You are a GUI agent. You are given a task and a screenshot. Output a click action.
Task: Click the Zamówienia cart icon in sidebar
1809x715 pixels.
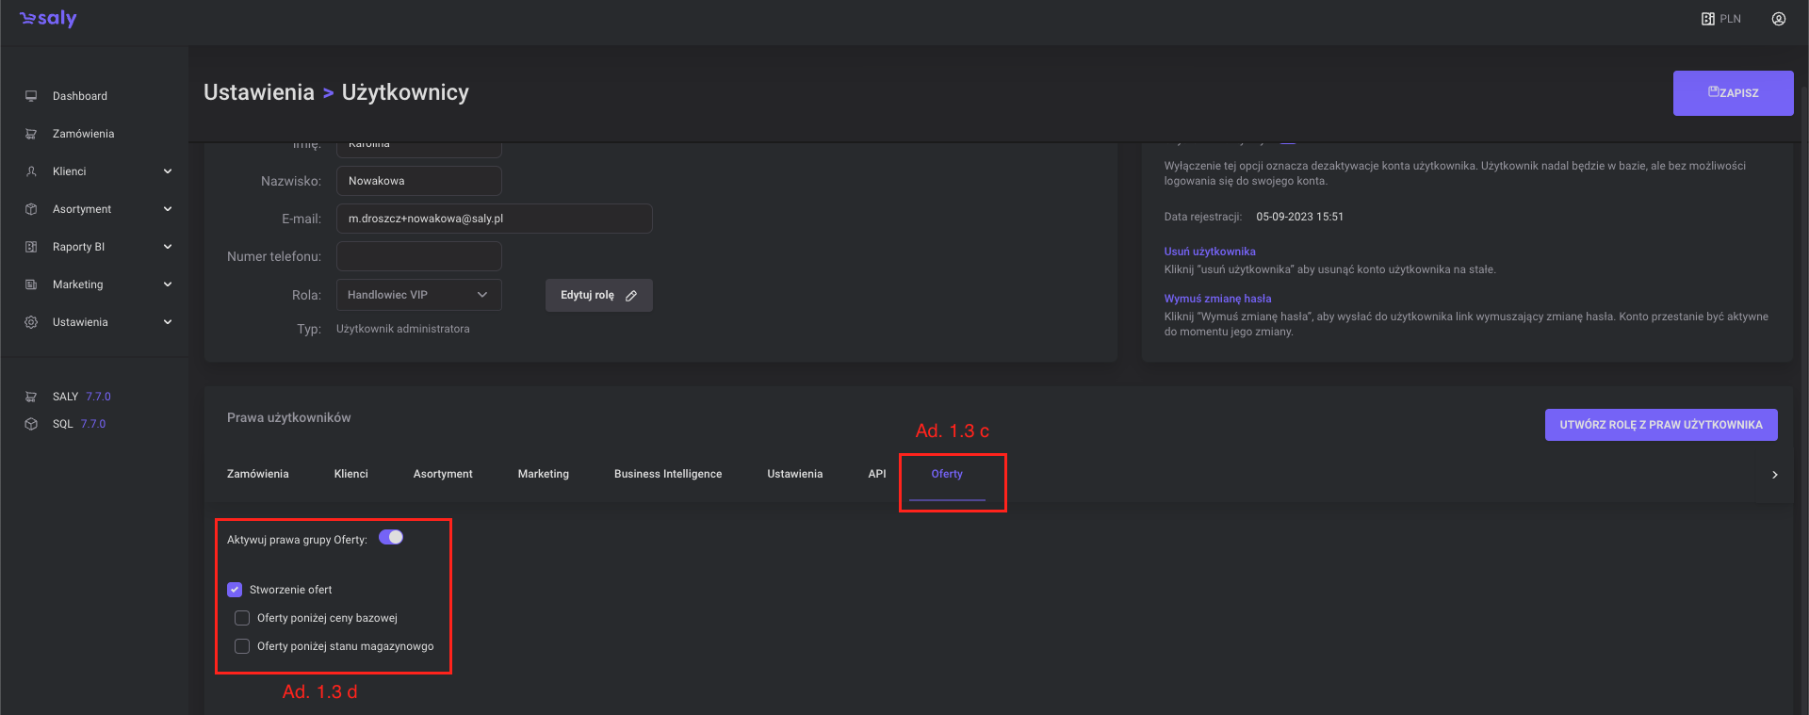coord(31,134)
